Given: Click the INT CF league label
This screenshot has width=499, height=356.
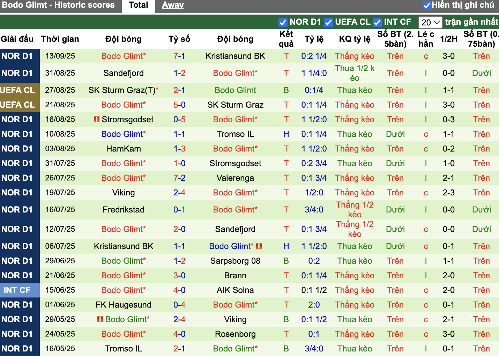Looking at the screenshot, I should (17, 290).
